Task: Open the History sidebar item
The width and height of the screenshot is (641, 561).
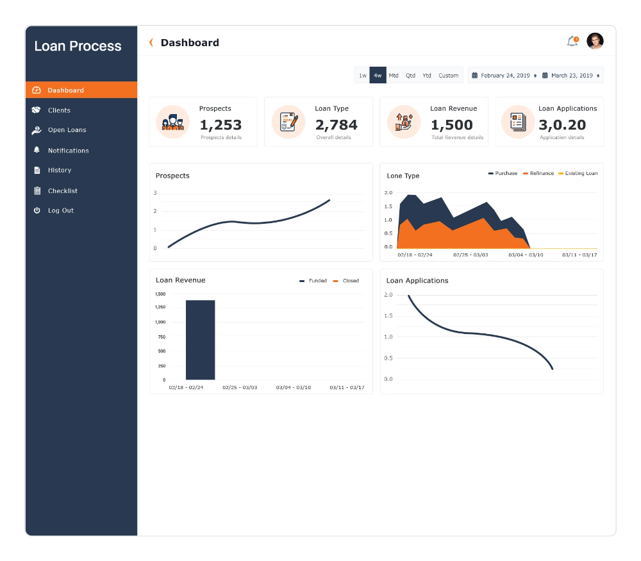Action: 59,171
